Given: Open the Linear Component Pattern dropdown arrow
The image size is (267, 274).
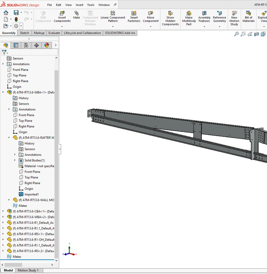Looking at the screenshot, I should click(113, 27).
